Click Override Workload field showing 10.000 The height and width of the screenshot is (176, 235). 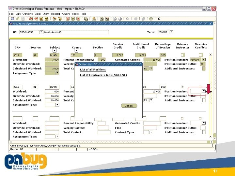pos(52,96)
